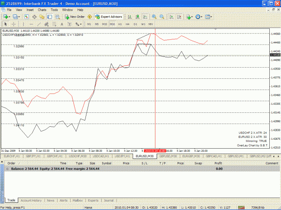Switch timeframe to W1

[143, 24]
